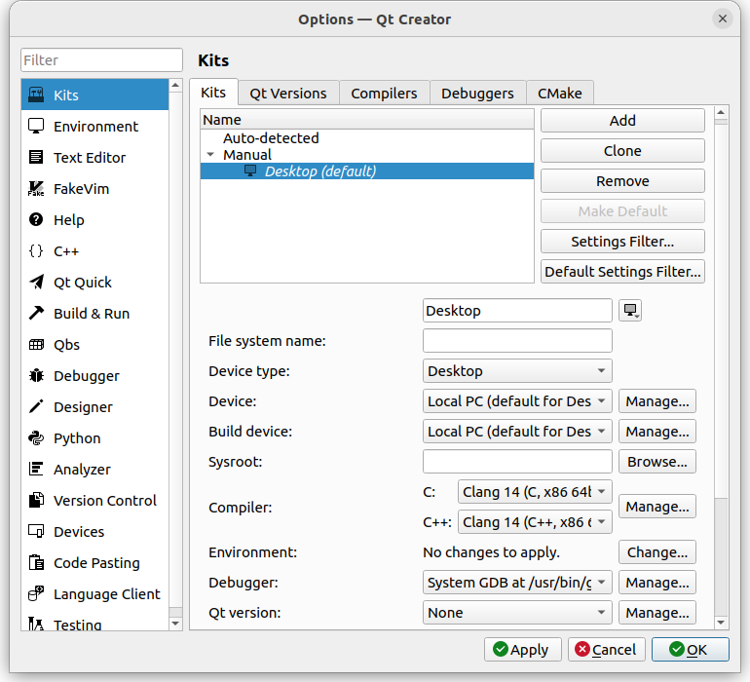Choose the FakeVim icon in sidebar
750x682 pixels.
36,189
